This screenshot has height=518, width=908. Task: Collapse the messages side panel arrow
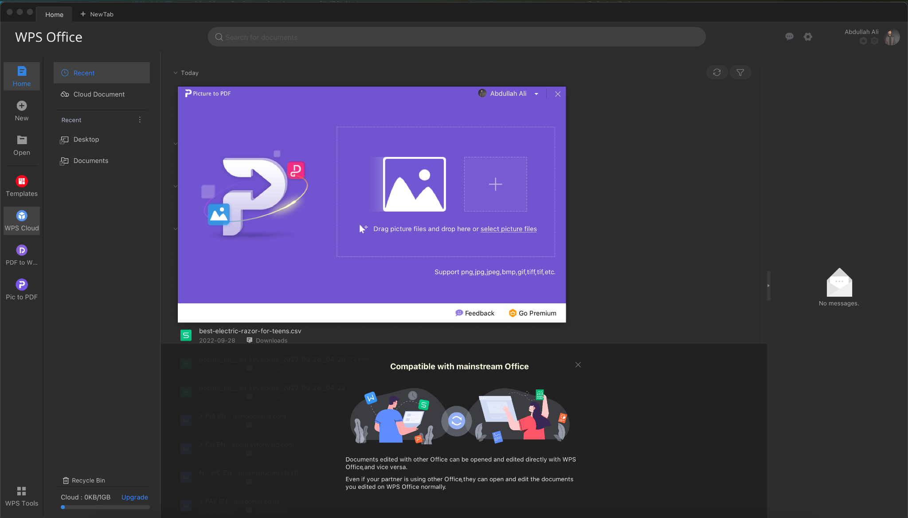[x=768, y=286]
